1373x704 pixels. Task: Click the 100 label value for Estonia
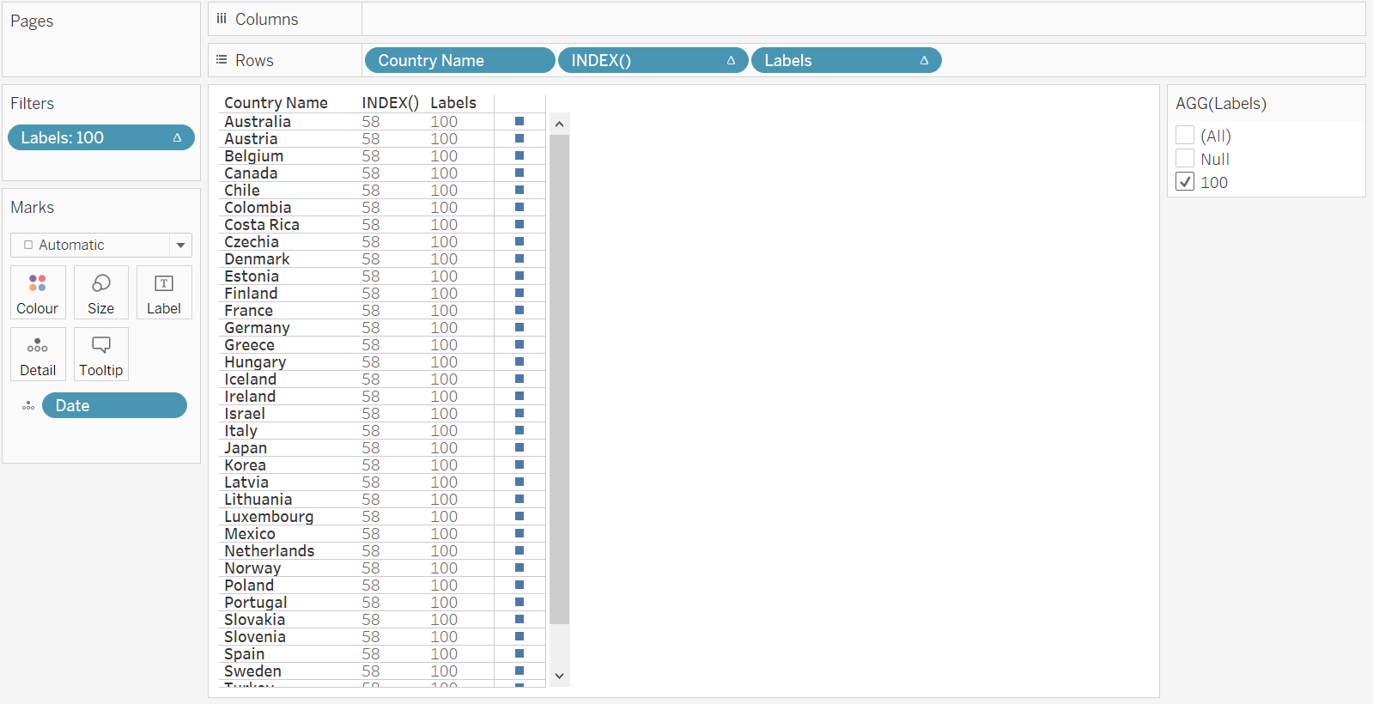444,276
